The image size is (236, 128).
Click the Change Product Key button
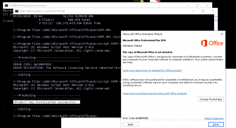[x=211, y=99]
